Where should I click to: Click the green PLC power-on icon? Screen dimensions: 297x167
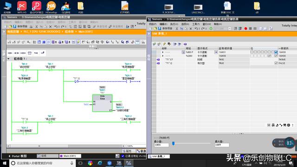[211, 28]
